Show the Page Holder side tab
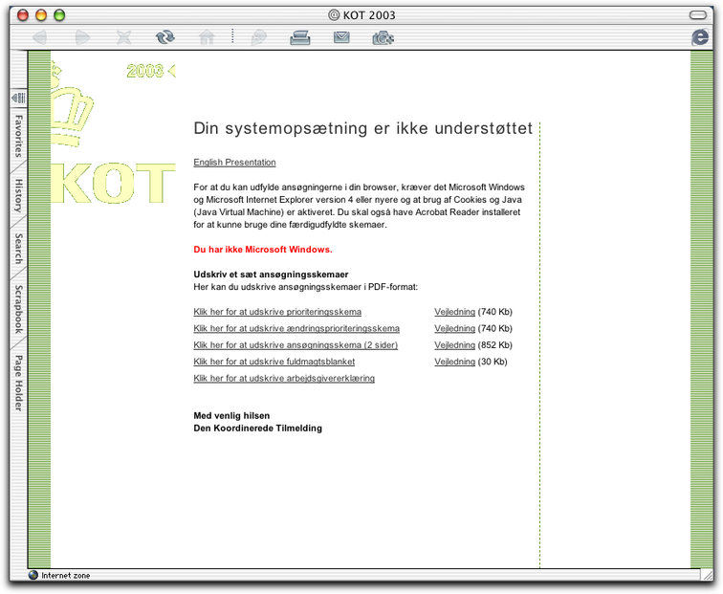Screen dimensions: 723x594 [x=18, y=383]
